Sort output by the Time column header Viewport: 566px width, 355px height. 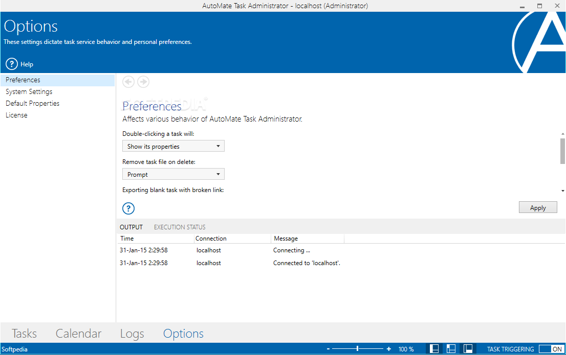156,239
